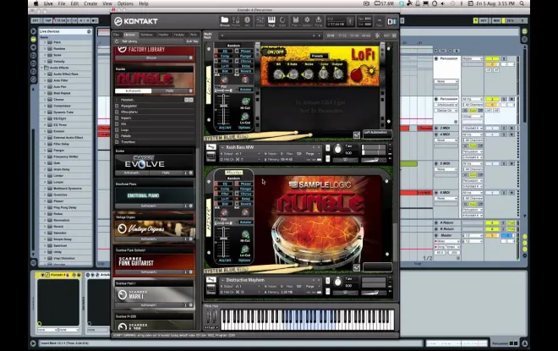Toggle the Phaser effect in upper Rumble rack
Viewport: 558px width, 351px height.
coord(245,51)
